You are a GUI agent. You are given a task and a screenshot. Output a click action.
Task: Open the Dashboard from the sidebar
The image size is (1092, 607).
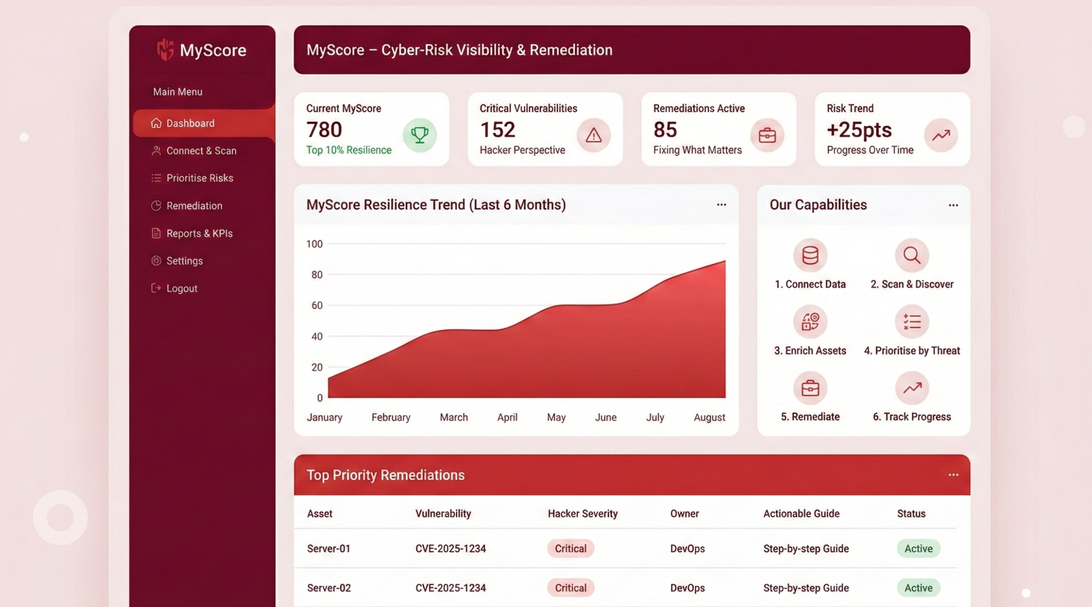coord(190,122)
